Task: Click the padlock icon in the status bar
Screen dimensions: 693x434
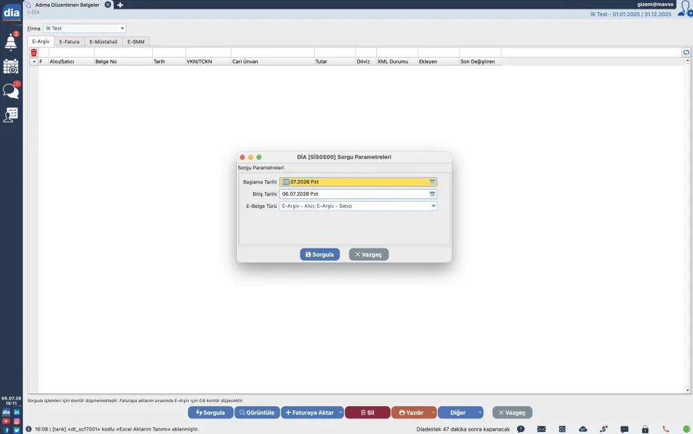Action: click(x=645, y=429)
